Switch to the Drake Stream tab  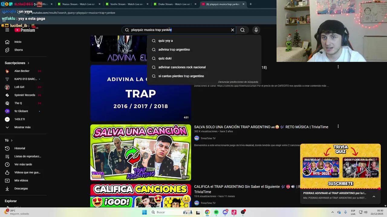click(x=175, y=4)
